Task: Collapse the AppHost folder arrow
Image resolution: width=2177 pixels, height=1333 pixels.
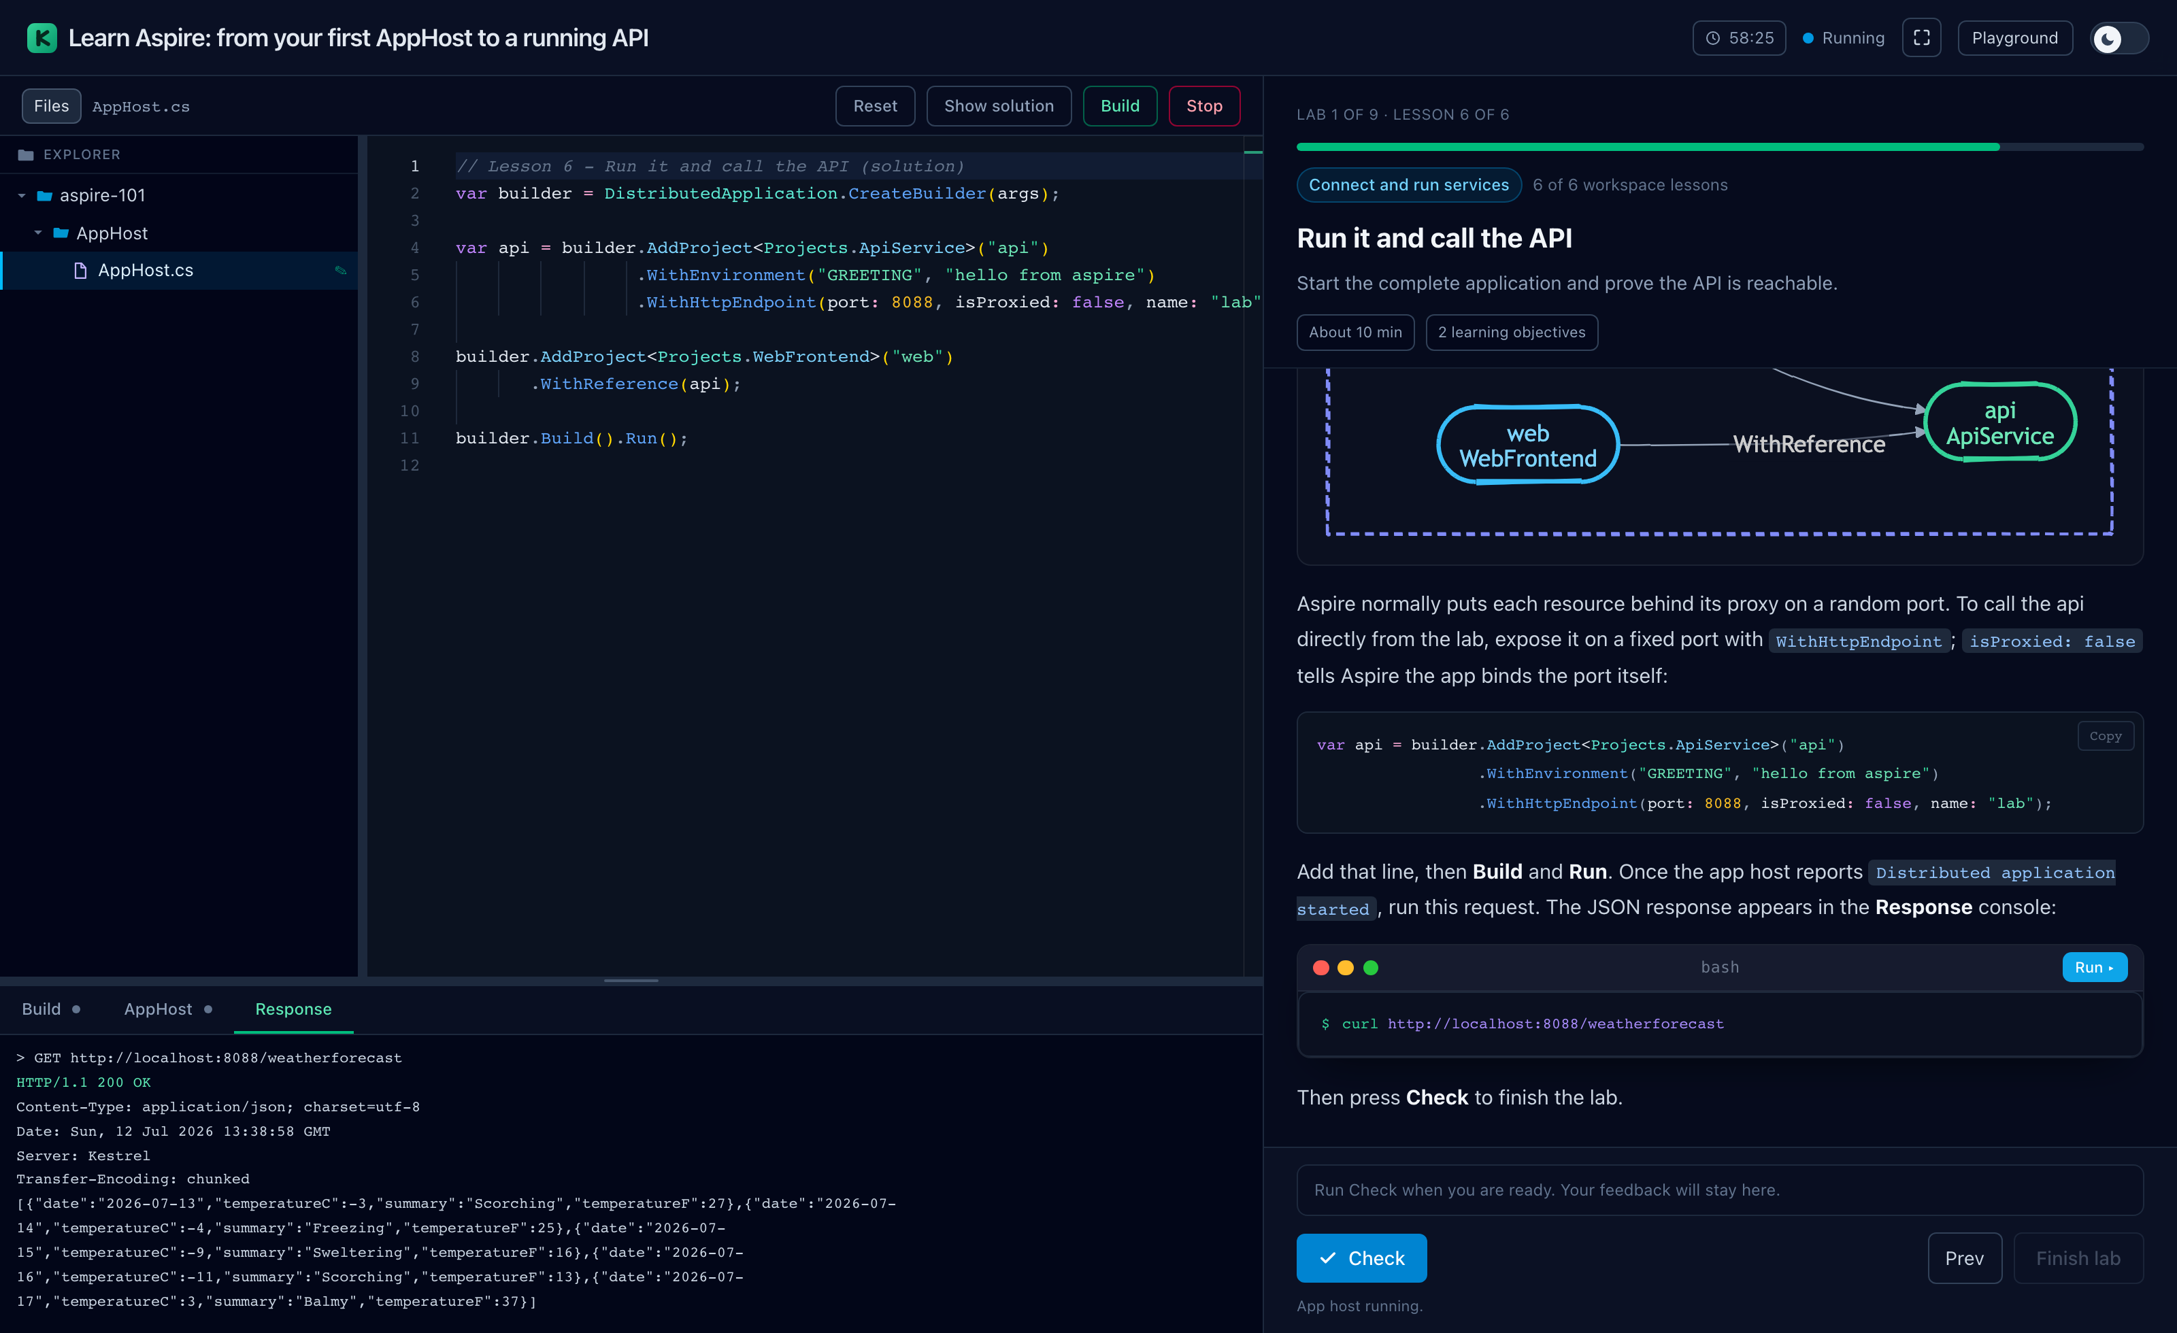Action: tap(38, 233)
